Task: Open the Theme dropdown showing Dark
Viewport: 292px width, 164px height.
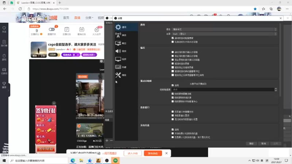Action: (224, 34)
